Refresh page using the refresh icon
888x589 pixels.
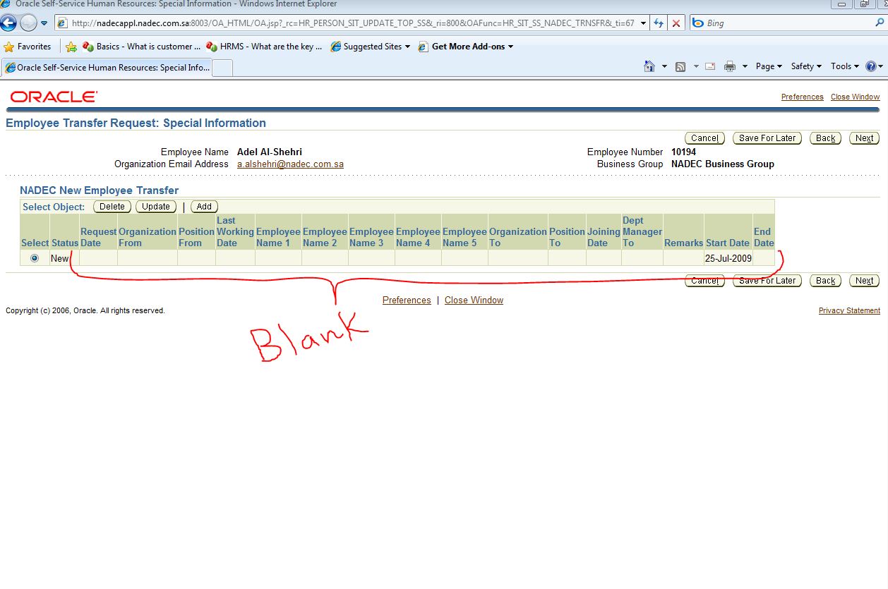[x=659, y=23]
